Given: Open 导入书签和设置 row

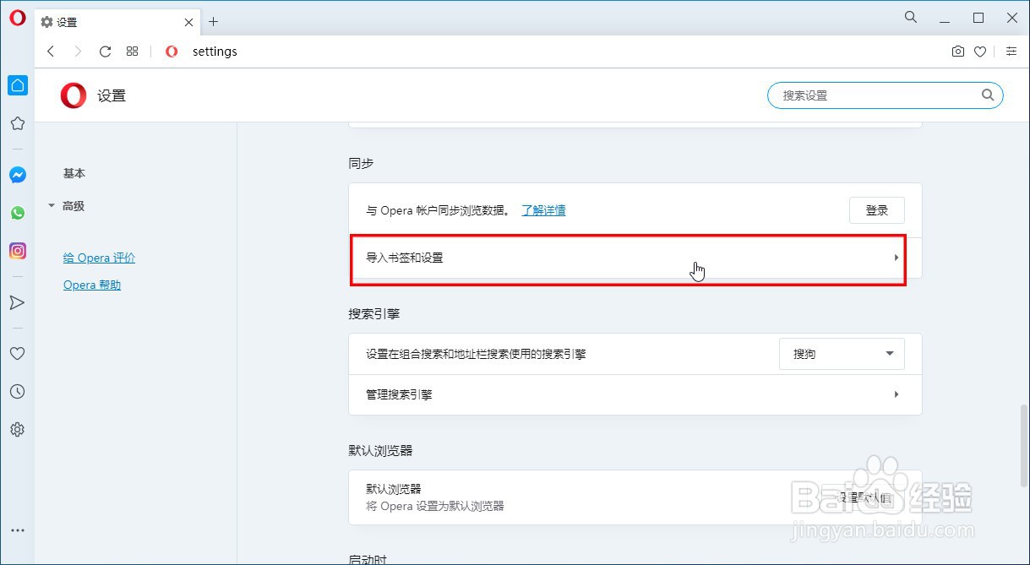Looking at the screenshot, I should pos(635,258).
